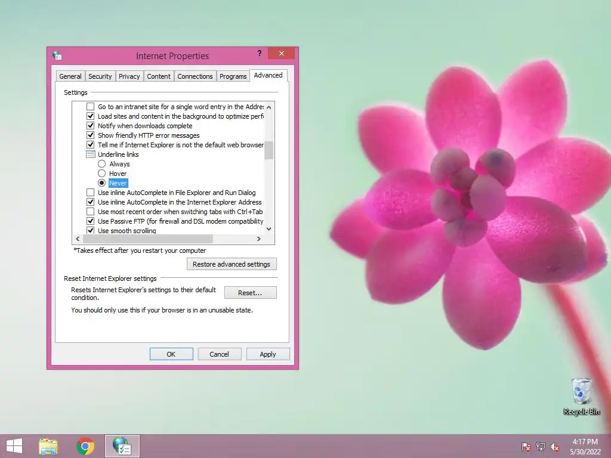Enable most recent order for Ctrl+Tab
Image resolution: width=611 pixels, height=458 pixels.
[91, 212]
